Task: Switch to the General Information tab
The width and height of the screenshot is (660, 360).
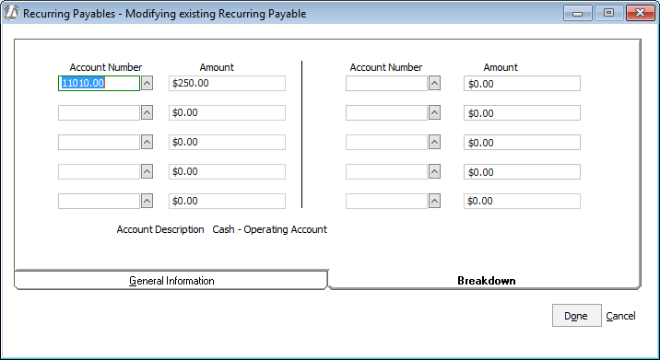Action: 171,281
